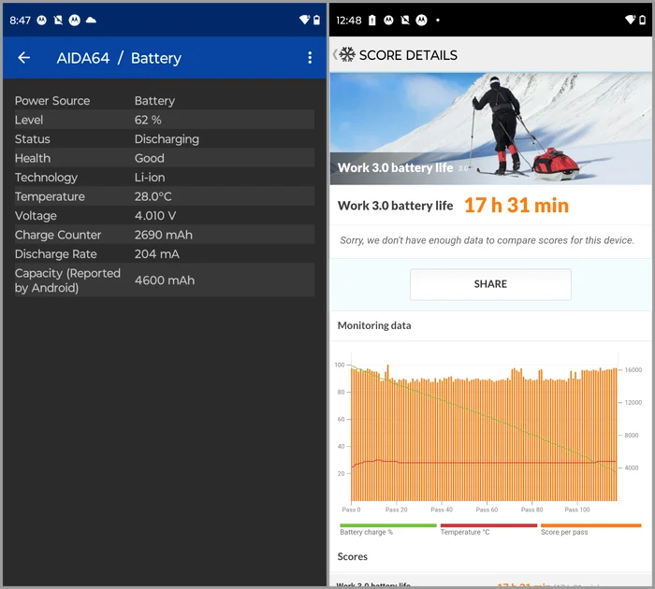Tap the not enough data comparison message
The width and height of the screenshot is (655, 589).
(x=488, y=240)
